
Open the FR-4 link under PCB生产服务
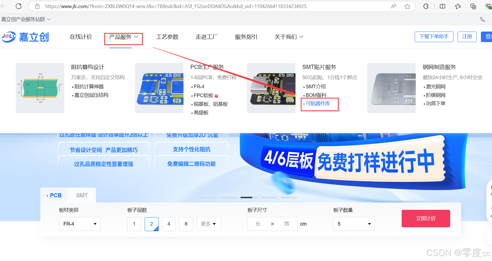click(199, 87)
